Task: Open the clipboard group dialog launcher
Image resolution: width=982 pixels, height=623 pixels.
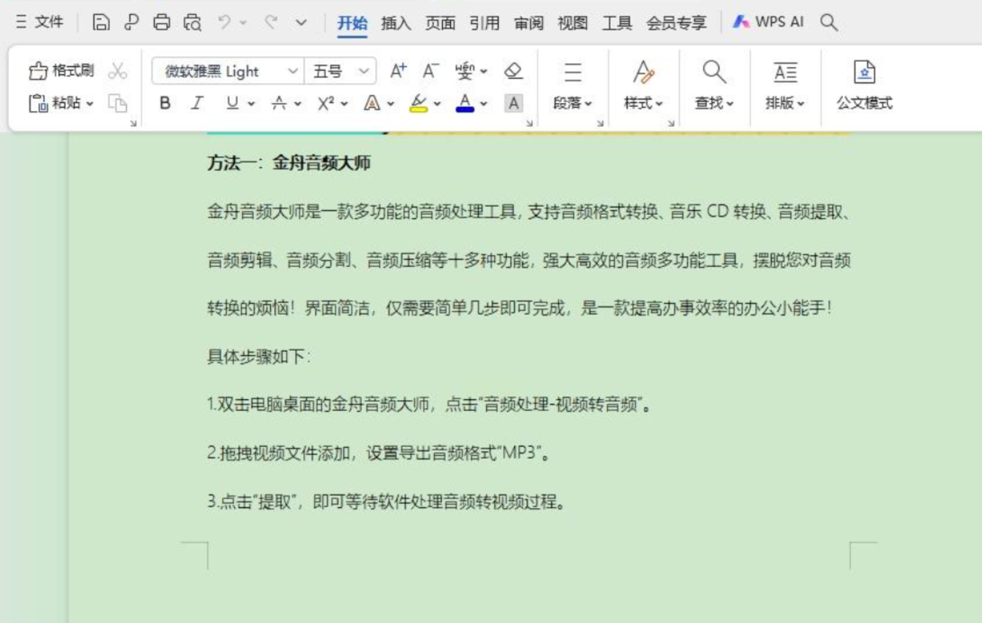Action: (133, 123)
